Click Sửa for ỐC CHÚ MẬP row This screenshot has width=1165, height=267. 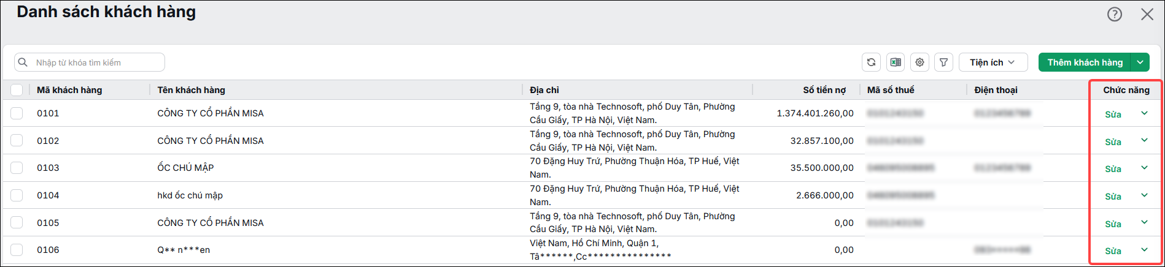point(1113,169)
